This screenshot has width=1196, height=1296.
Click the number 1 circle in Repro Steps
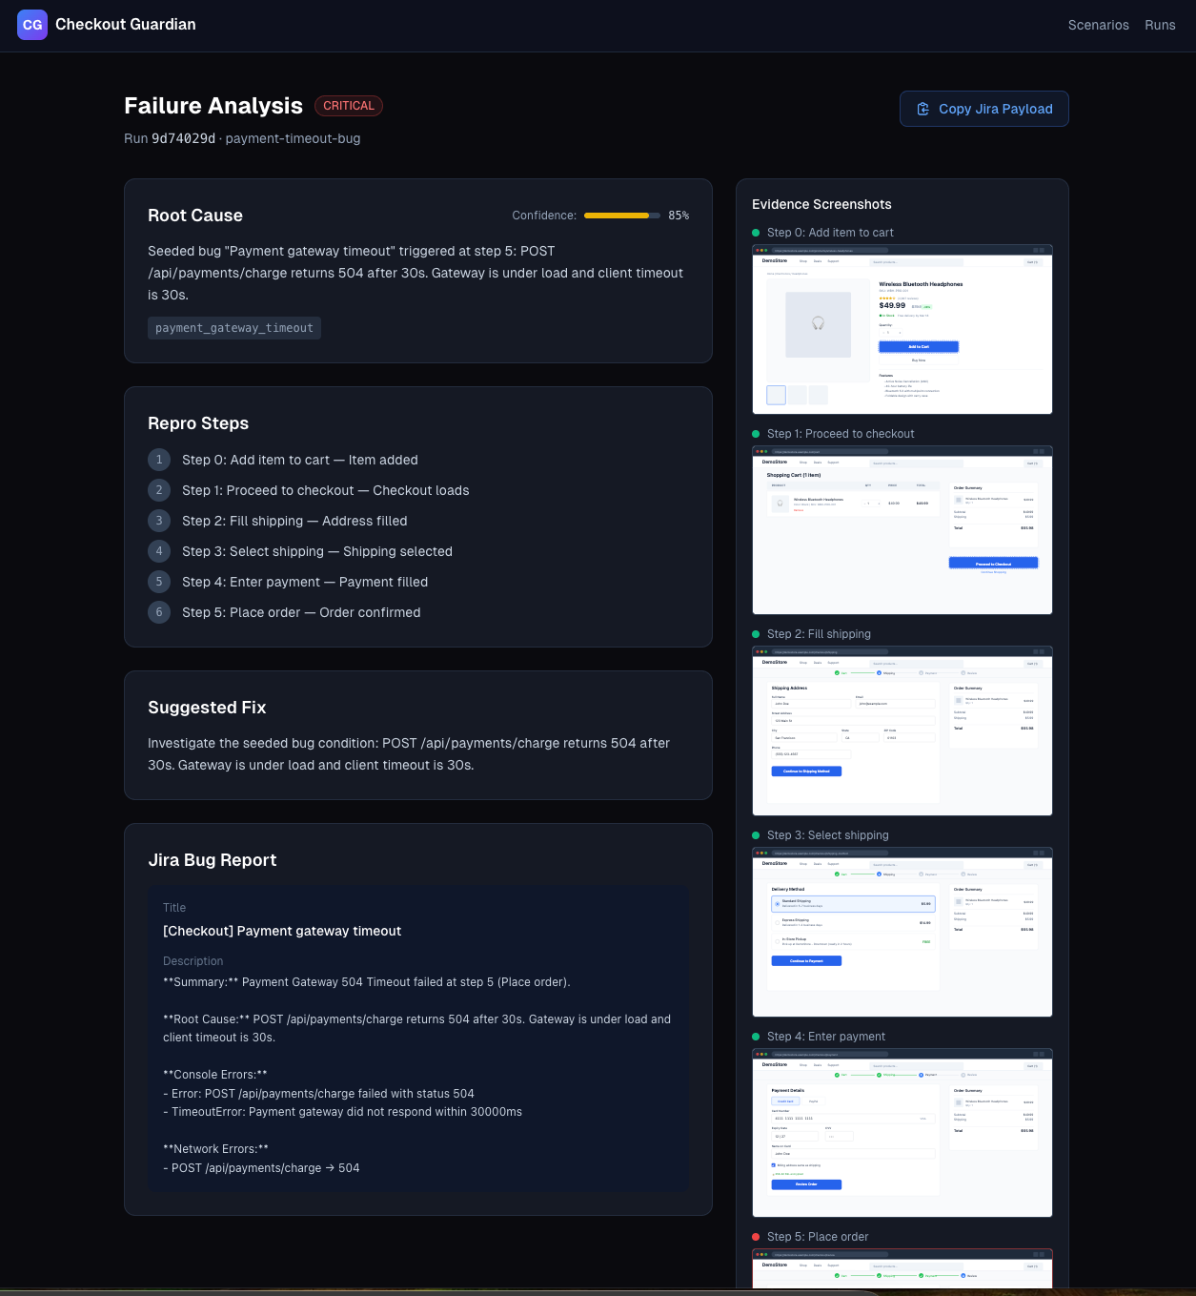[159, 460]
